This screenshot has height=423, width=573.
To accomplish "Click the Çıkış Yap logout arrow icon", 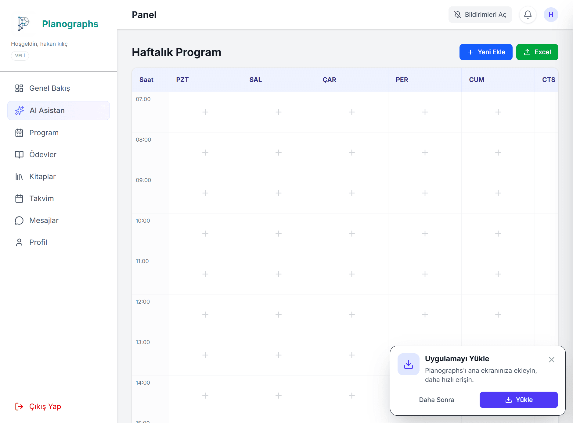I will 19,407.
